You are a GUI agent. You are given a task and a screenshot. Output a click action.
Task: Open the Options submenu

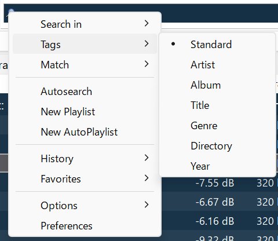tap(85, 206)
